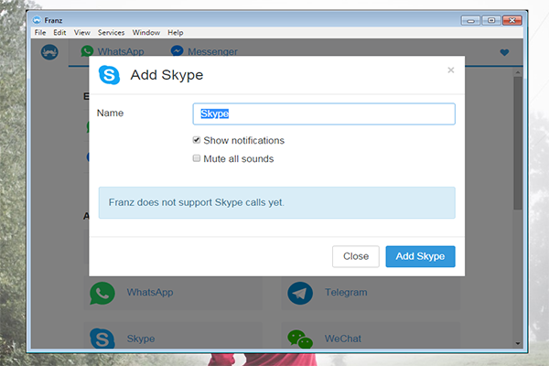Image resolution: width=549 pixels, height=366 pixels.
Task: Click the Franz app icon in title bar
Action: click(x=37, y=20)
